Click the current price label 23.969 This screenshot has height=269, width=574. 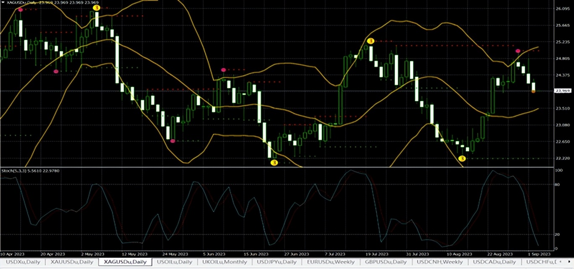click(x=562, y=91)
